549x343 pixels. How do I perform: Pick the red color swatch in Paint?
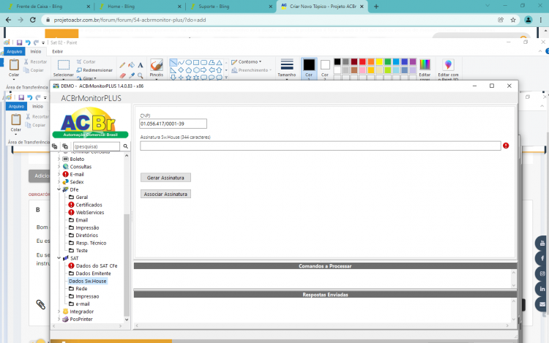362,62
